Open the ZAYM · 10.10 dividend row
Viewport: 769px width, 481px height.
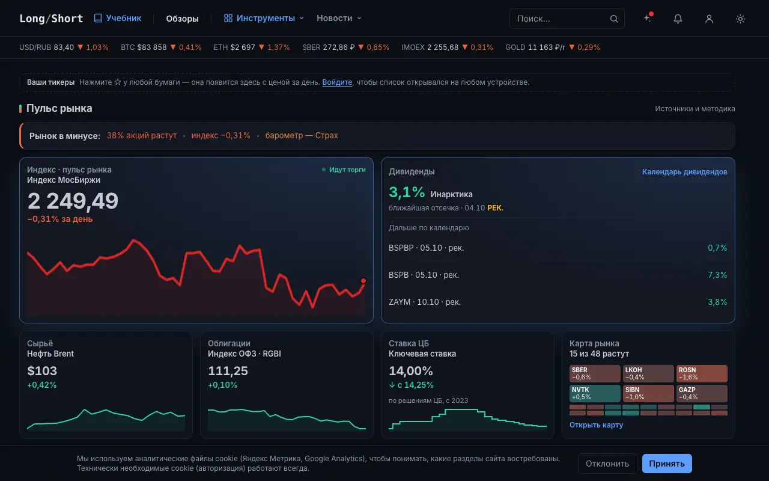[x=558, y=302]
